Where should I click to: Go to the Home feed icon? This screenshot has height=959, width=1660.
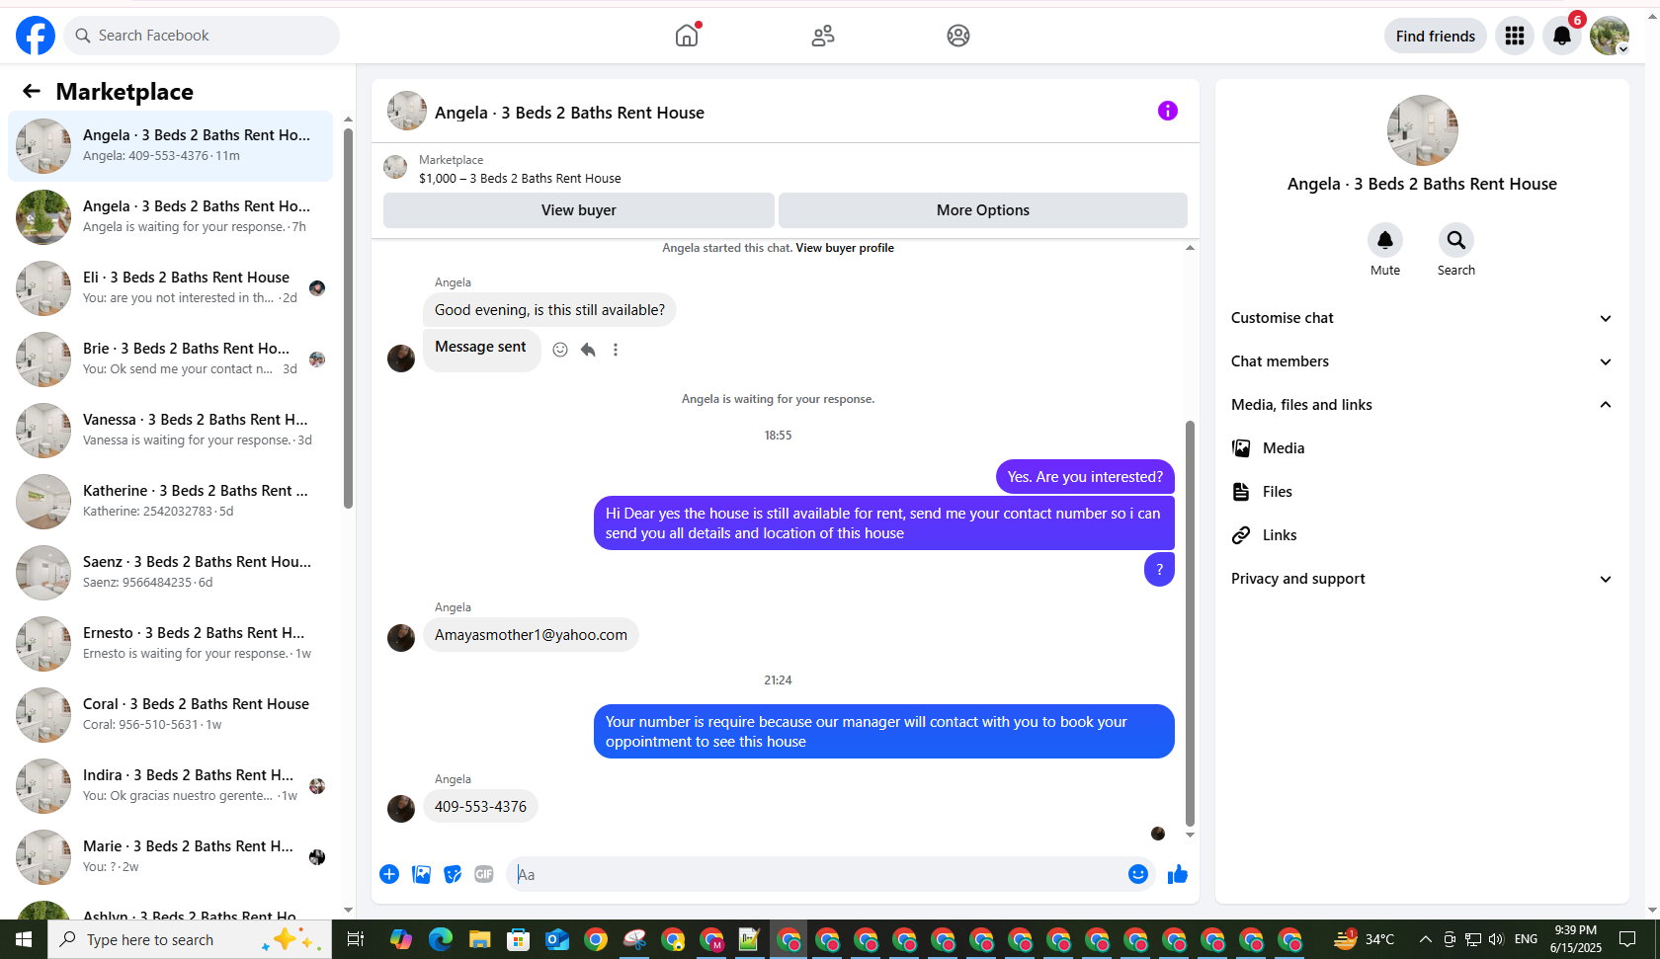[687, 36]
